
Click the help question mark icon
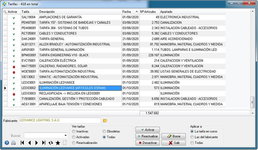click(x=7, y=143)
